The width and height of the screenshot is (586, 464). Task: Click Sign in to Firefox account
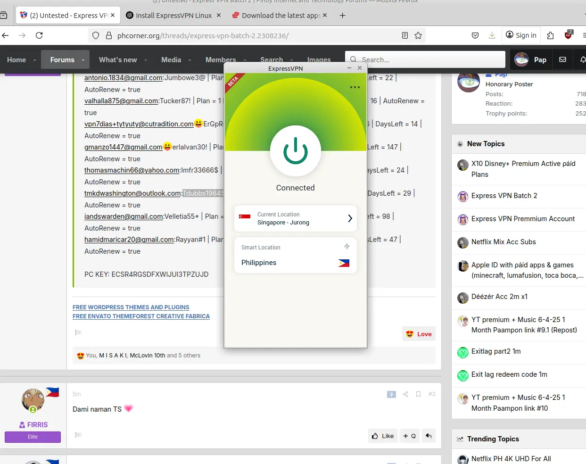(x=521, y=35)
